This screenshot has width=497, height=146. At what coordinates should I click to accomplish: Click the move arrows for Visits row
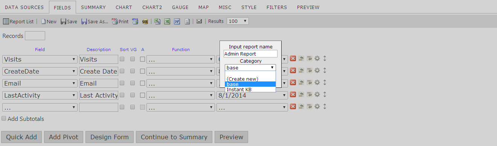coord(325,59)
